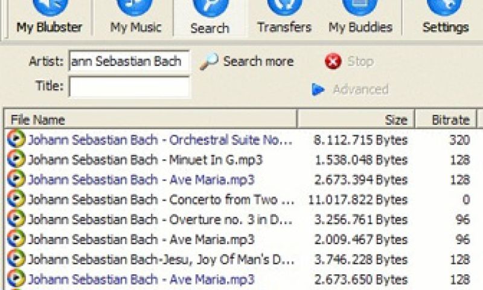Click the icon beside Overture no. 3 row
This screenshot has width=483, height=290.
(x=16, y=219)
